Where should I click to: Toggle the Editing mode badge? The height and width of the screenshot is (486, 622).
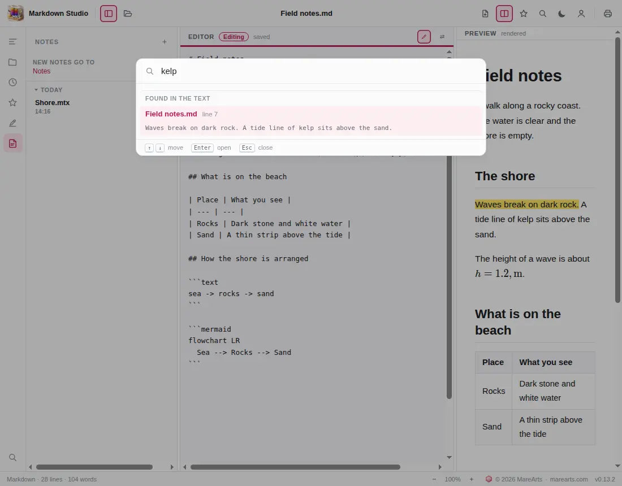[234, 37]
